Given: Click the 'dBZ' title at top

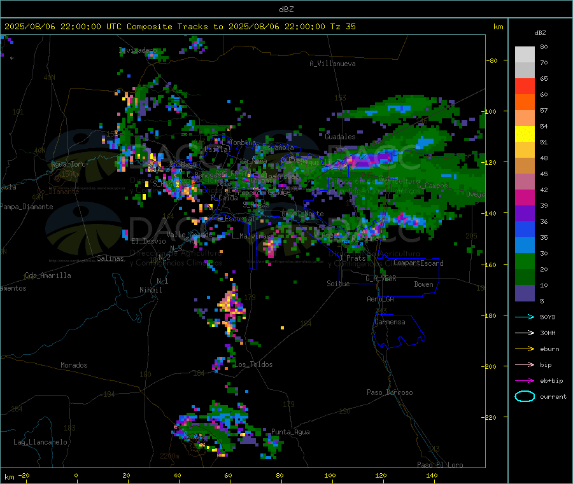Looking at the screenshot, I should point(286,10).
